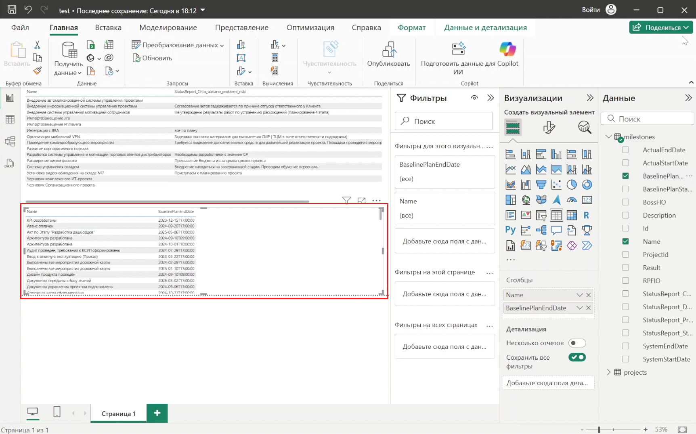Click the Format Painter brush icon
696x434 pixels.
pyautogui.click(x=37, y=71)
